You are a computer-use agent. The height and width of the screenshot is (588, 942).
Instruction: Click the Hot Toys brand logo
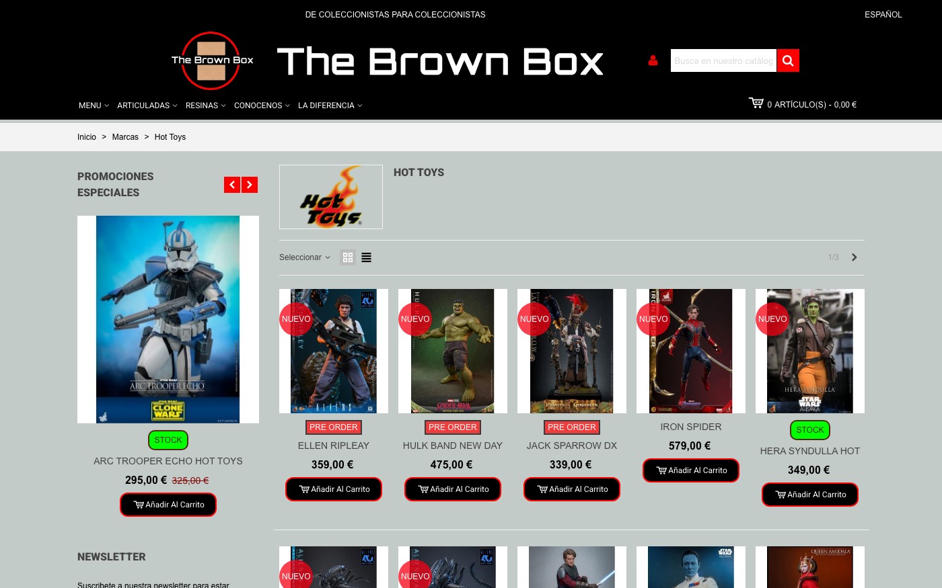331,197
